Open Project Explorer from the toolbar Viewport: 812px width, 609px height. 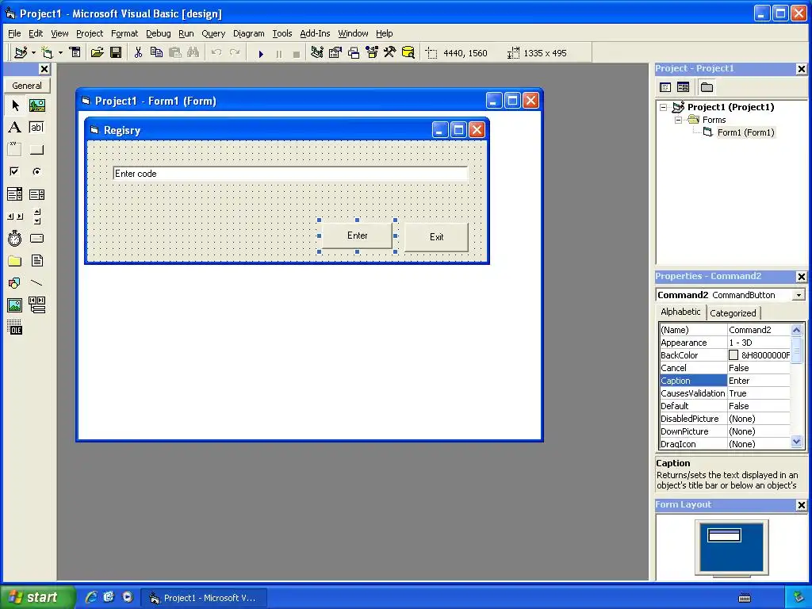coord(317,53)
